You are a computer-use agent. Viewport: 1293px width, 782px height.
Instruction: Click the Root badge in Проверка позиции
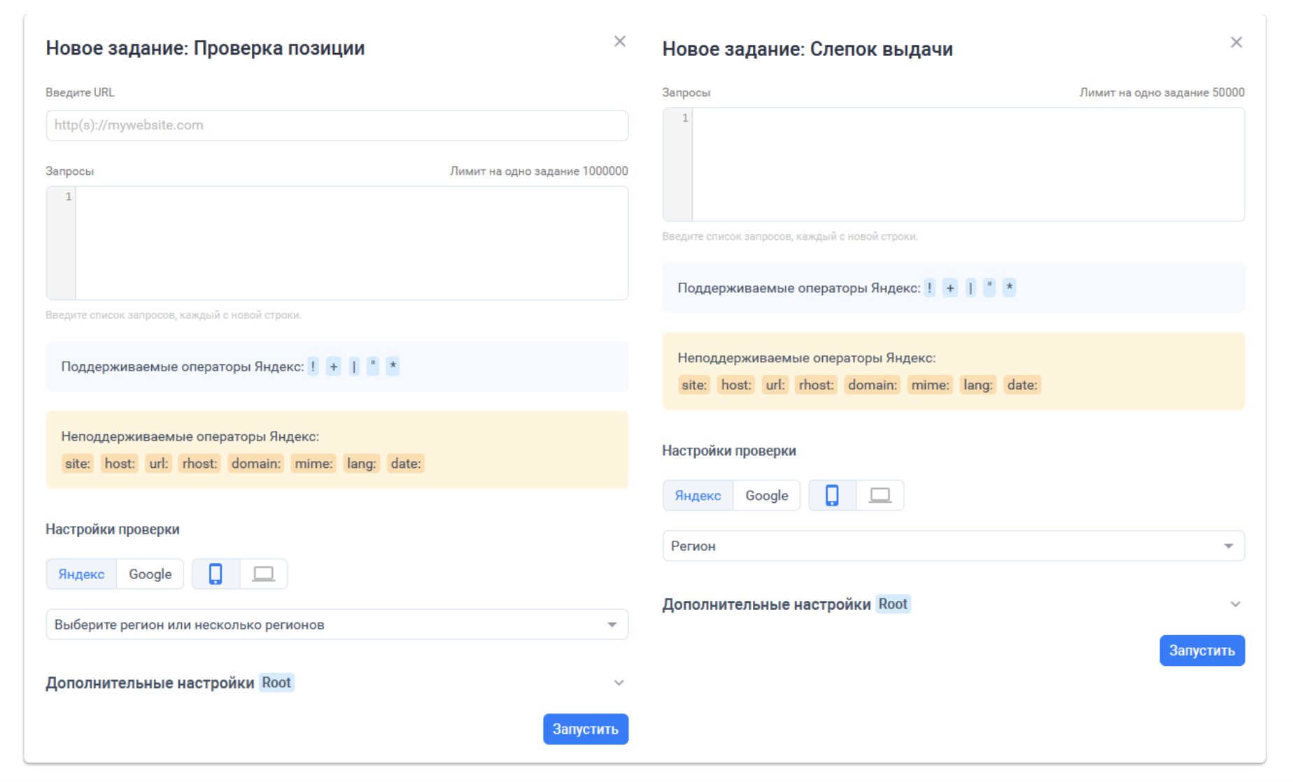[276, 683]
